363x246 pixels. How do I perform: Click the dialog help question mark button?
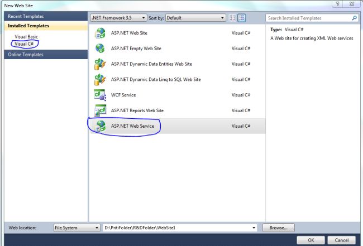[x=337, y=4]
